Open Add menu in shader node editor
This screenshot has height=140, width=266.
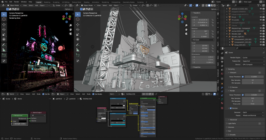pos(84,94)
